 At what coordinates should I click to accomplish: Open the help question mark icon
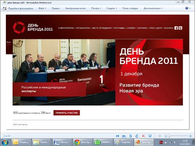tap(187, 8)
